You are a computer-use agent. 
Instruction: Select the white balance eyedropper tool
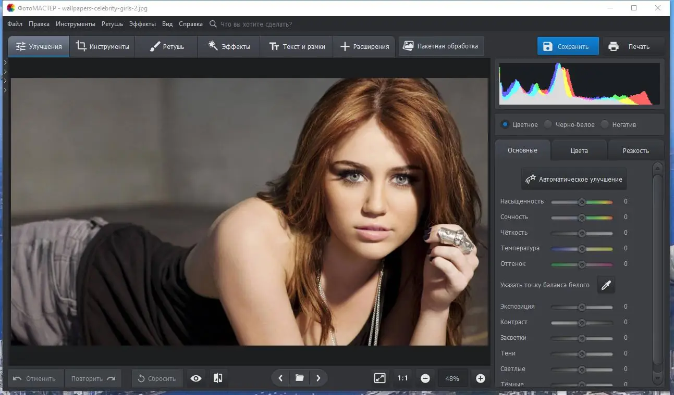(606, 285)
